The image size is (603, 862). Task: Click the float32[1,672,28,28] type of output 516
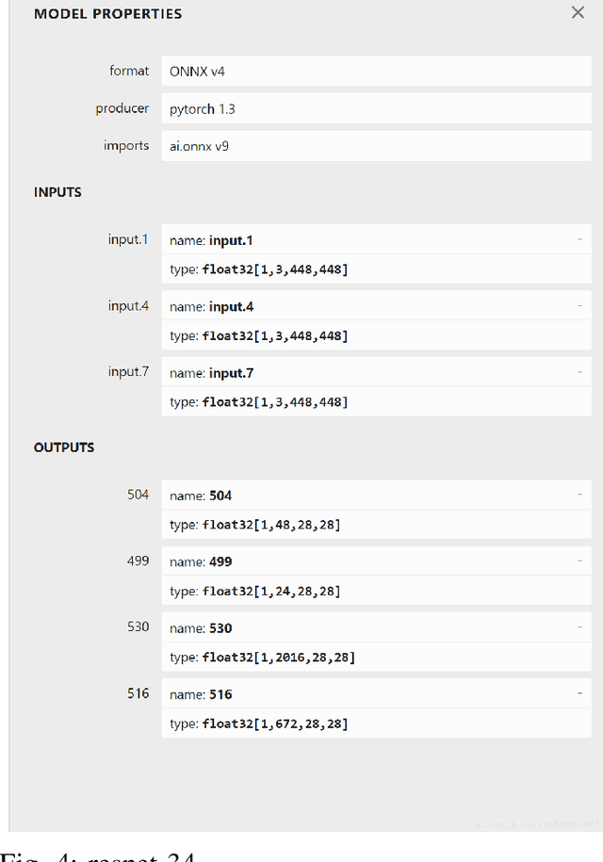click(x=274, y=724)
